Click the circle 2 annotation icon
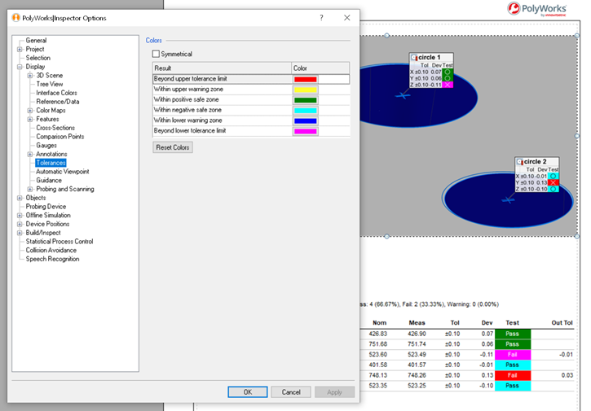The width and height of the screenshot is (591, 411). [520, 162]
